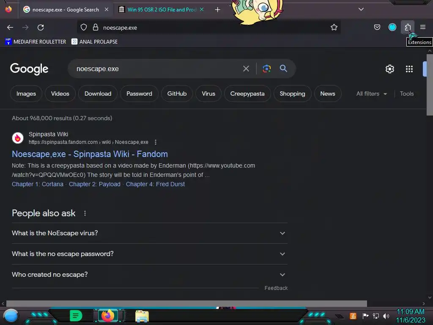Click the magnifying glass search button

[x=283, y=68]
